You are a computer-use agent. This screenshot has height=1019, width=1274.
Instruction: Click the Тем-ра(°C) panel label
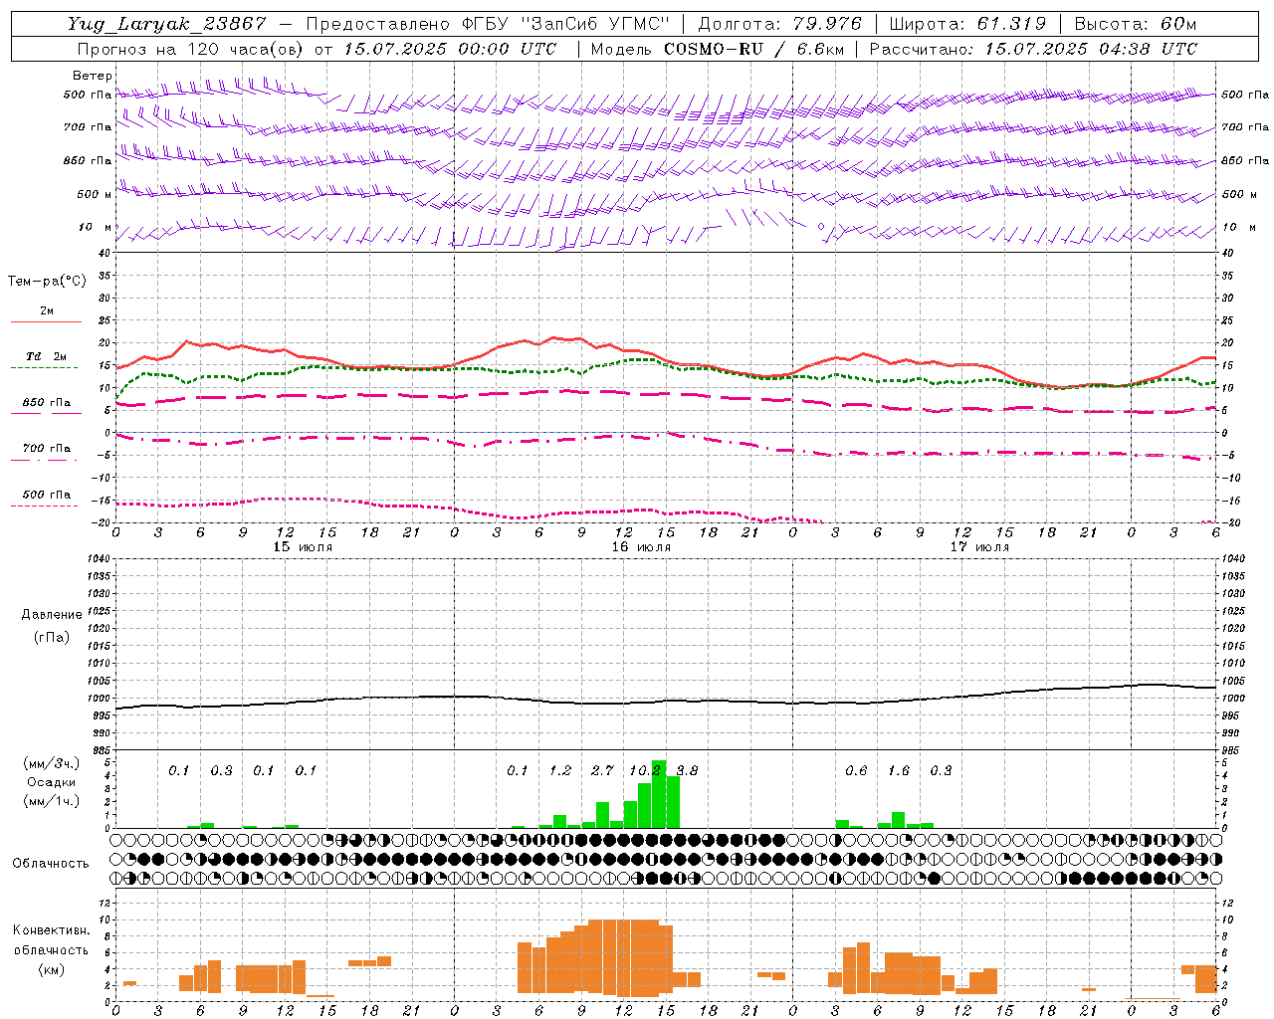[47, 282]
